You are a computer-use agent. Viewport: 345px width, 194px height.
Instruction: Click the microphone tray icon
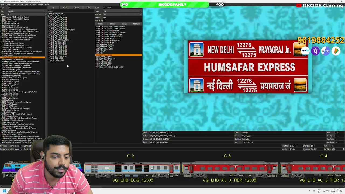314,191
